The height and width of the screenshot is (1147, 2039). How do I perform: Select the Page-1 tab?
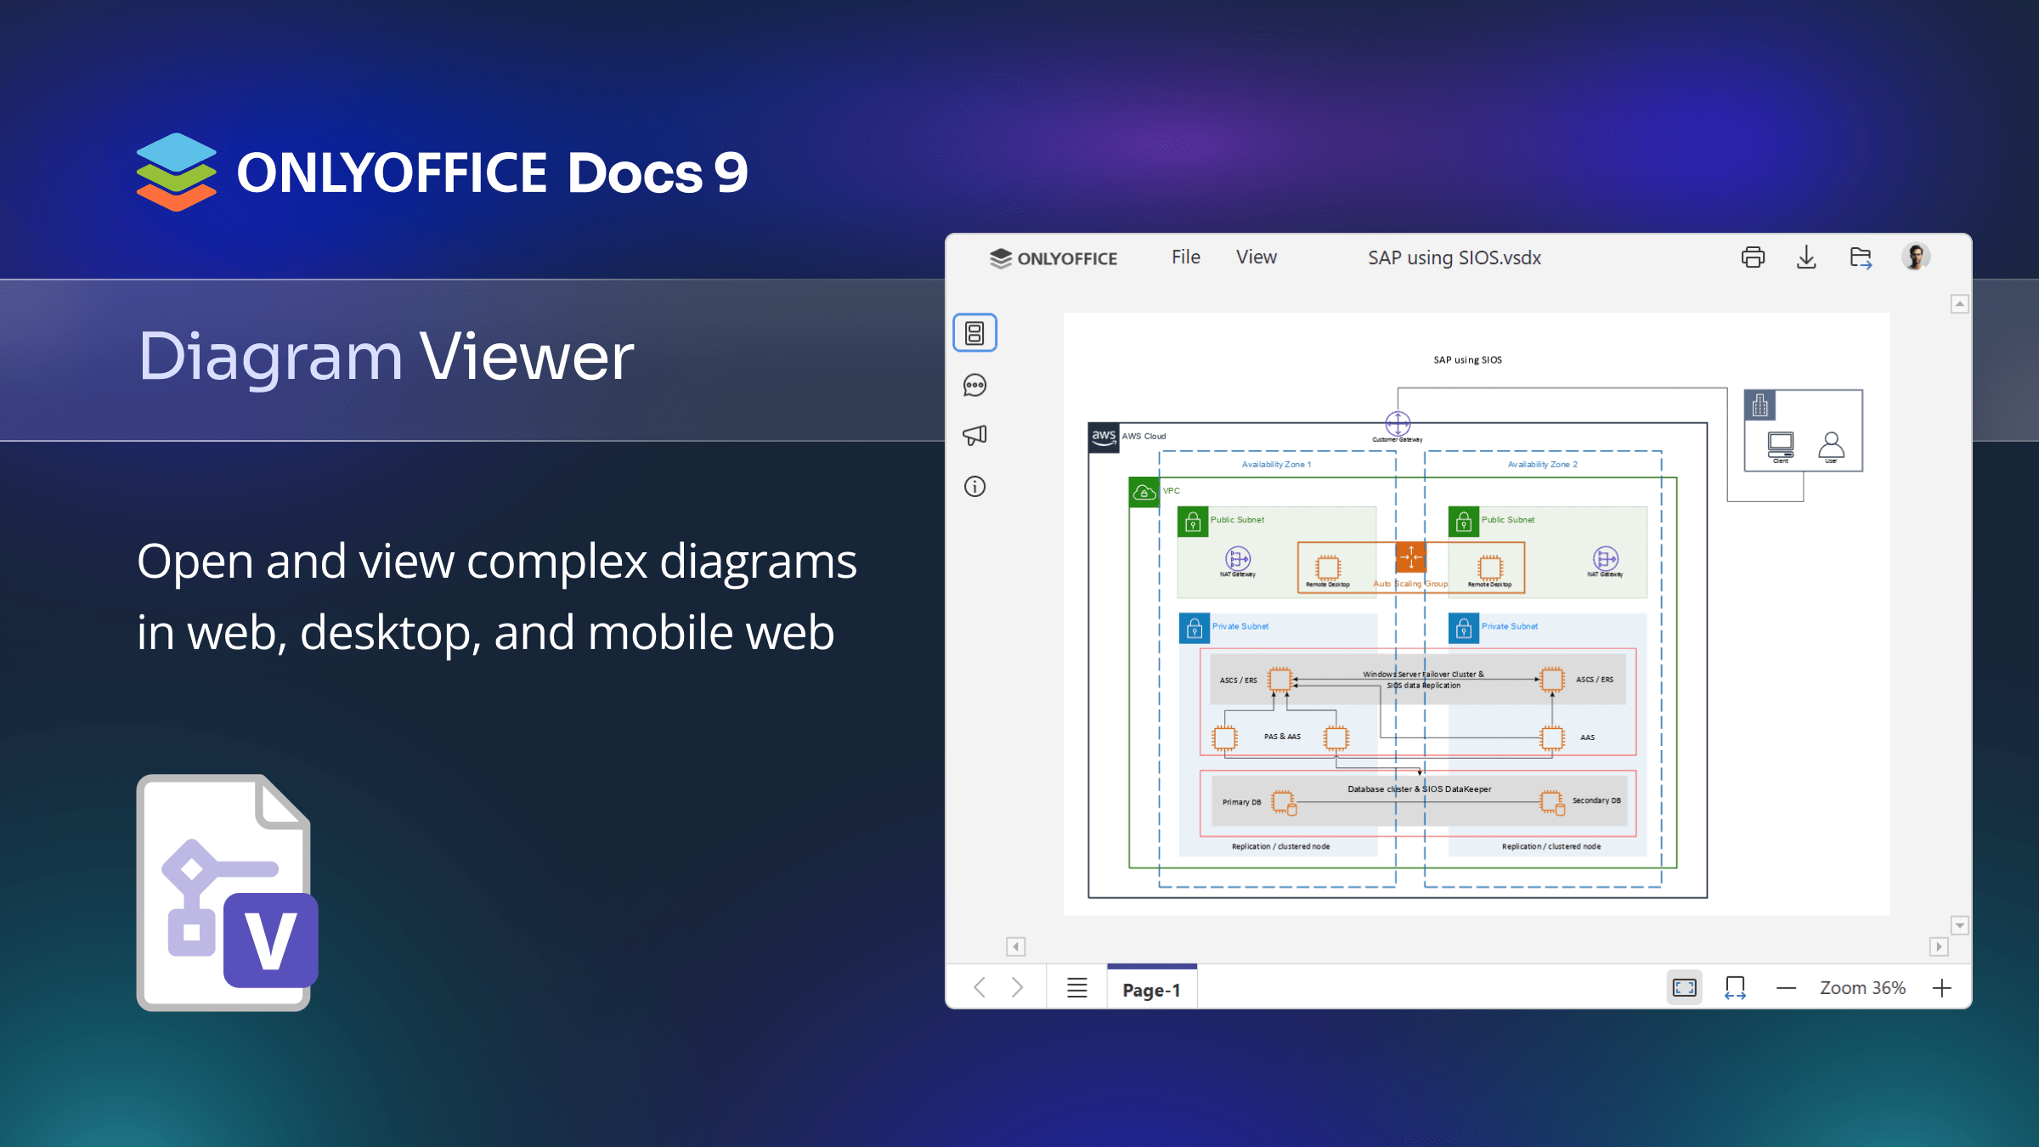pyautogui.click(x=1151, y=990)
